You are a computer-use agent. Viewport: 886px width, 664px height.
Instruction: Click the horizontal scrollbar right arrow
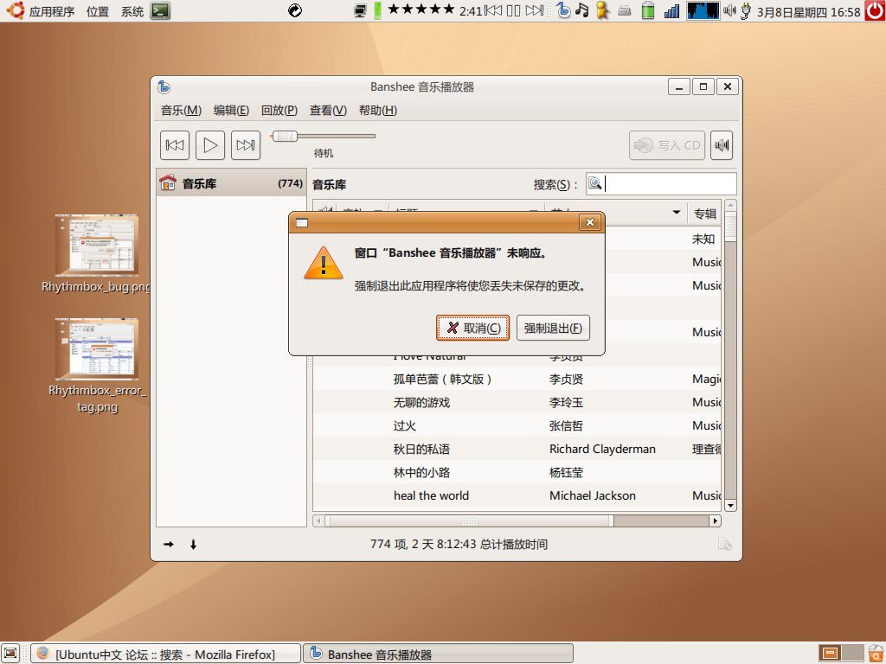716,520
